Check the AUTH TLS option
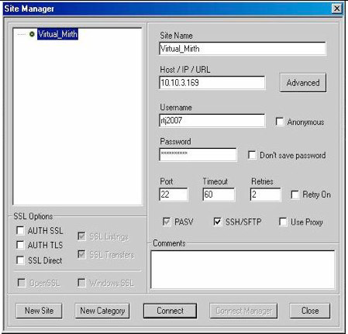 (x=20, y=245)
